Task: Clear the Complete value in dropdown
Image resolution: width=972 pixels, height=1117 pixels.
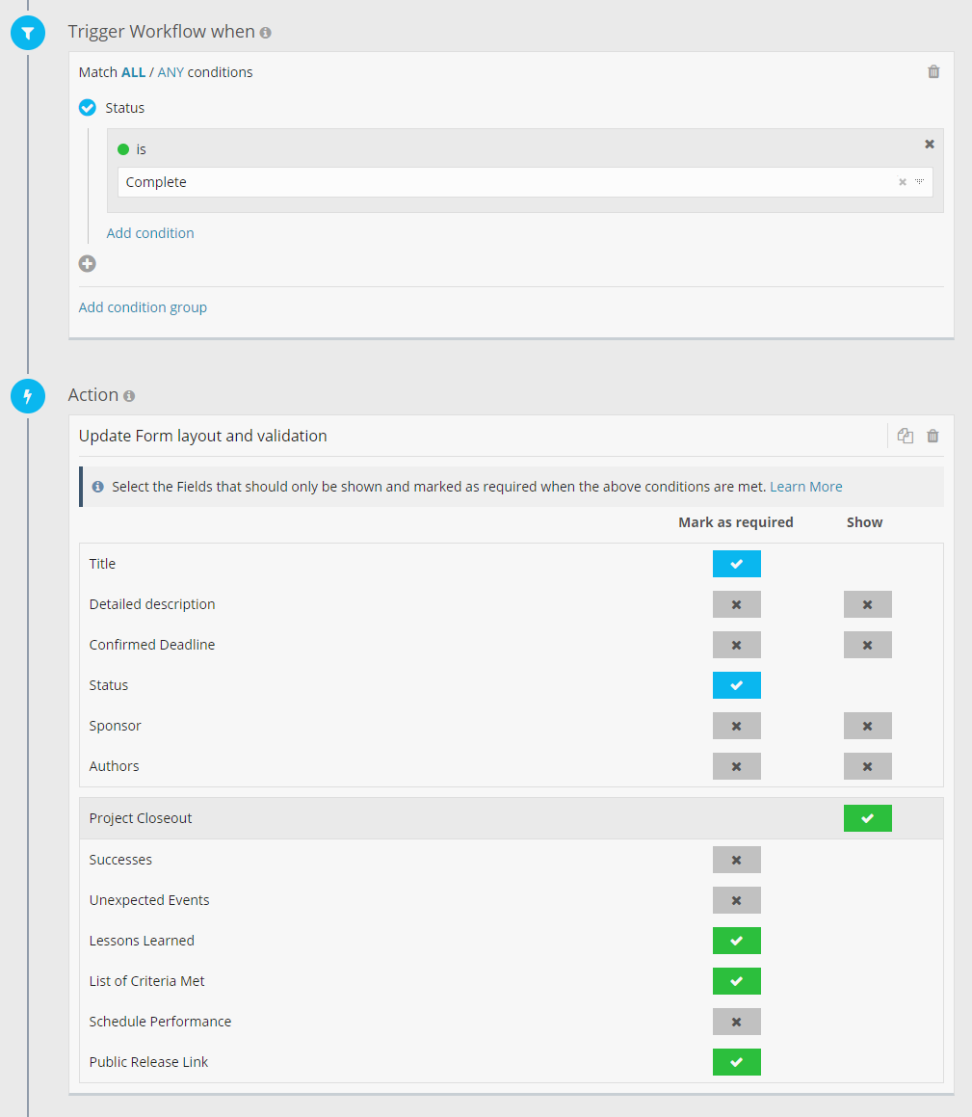Action: (x=902, y=182)
